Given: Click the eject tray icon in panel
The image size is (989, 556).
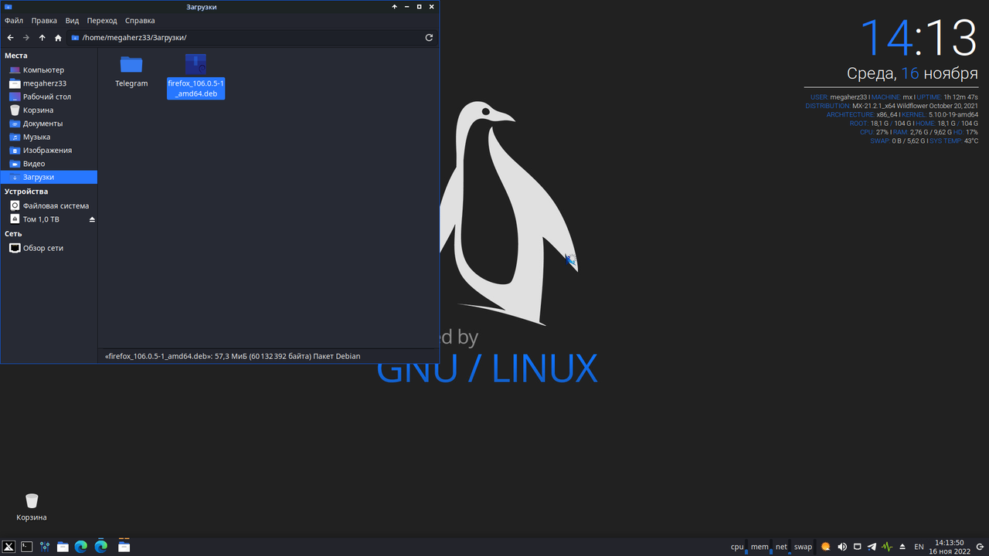Looking at the screenshot, I should [x=902, y=547].
